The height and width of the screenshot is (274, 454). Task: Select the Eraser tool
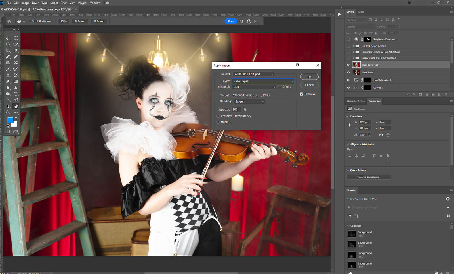[x=8, y=82]
